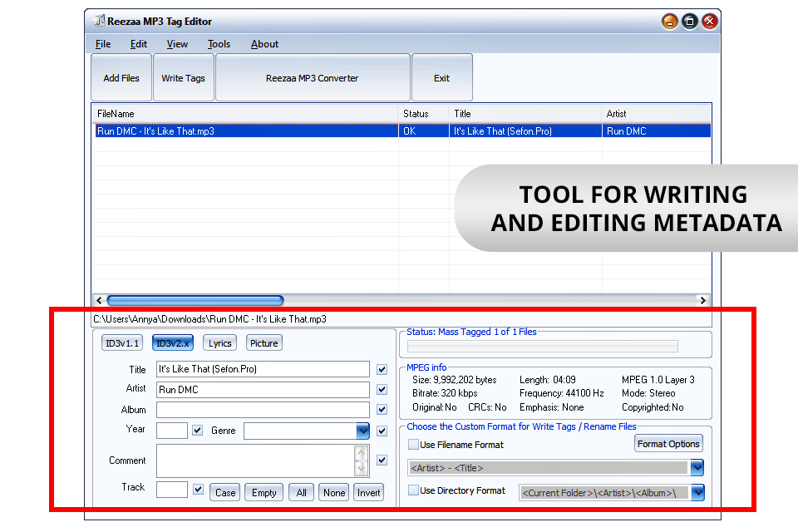
Task: Toggle the Track field checkbox
Action: click(x=199, y=490)
